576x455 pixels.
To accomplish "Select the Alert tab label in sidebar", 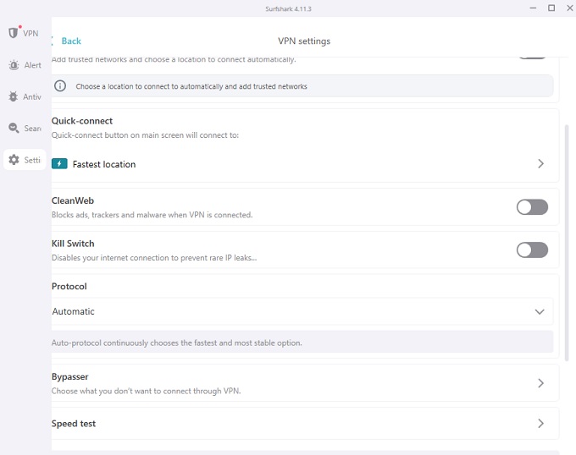I will coord(33,65).
